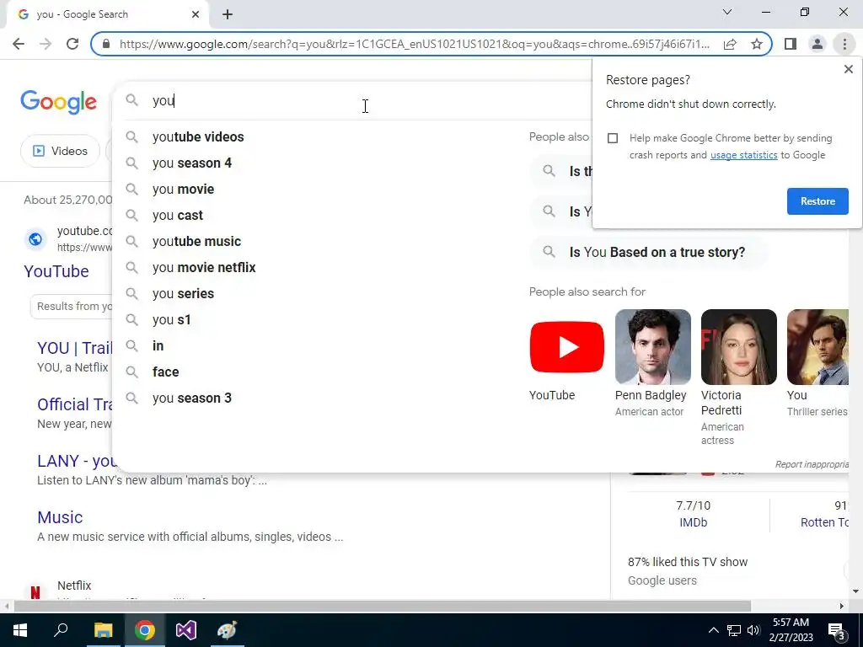Bookmark this page with the star icon
863x647 pixels.
tap(757, 44)
